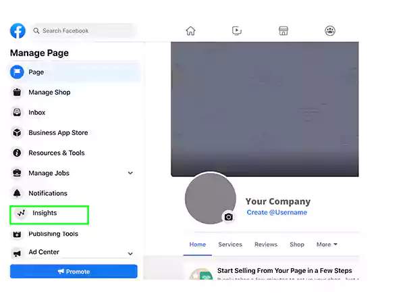Open Business App Store
The height and width of the screenshot is (304, 405).
(x=58, y=132)
